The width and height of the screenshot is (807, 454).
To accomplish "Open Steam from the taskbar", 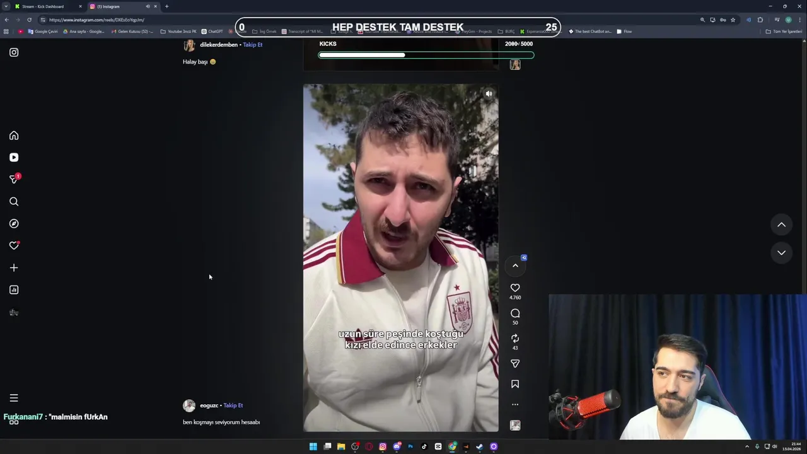I will point(480,446).
